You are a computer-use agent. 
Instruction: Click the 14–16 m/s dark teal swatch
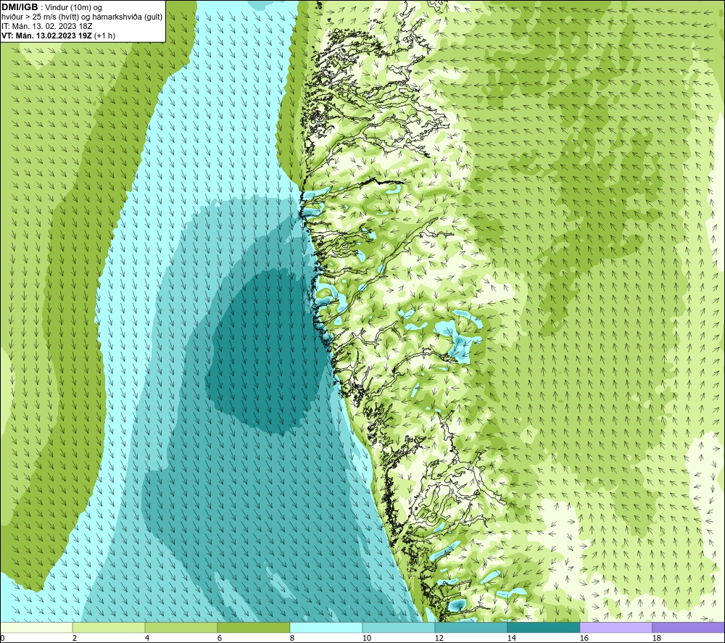pyautogui.click(x=543, y=627)
